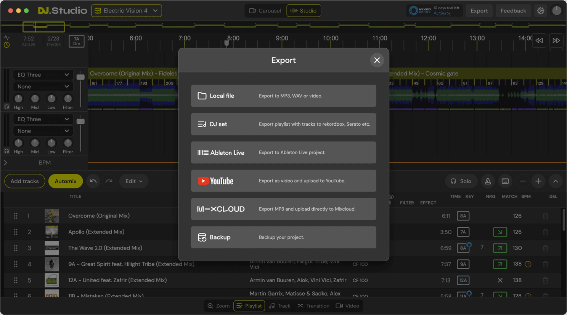Toggle Solo monitoring on
Screen dimensions: 567x315
[461, 181]
